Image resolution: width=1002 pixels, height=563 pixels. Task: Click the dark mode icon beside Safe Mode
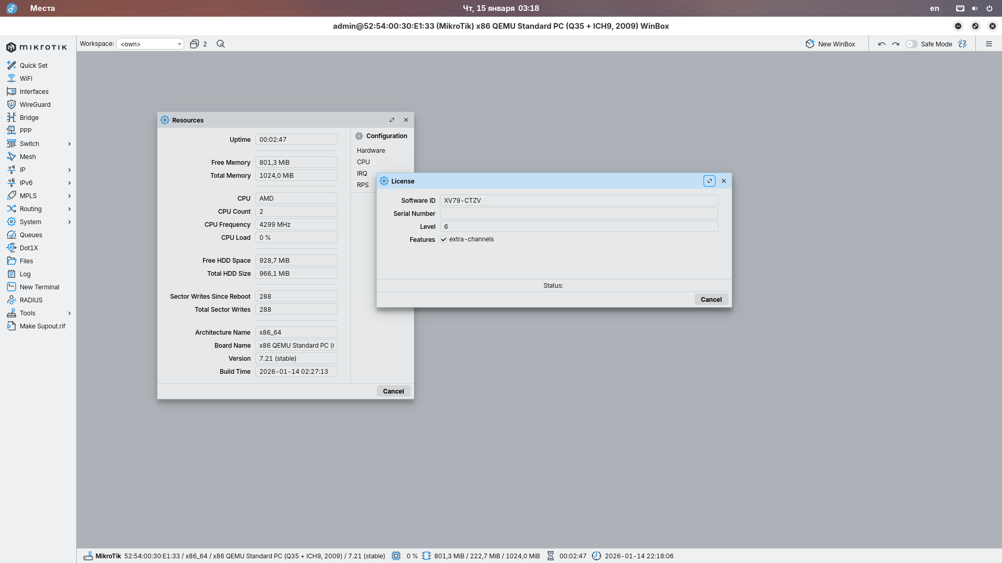coord(962,44)
